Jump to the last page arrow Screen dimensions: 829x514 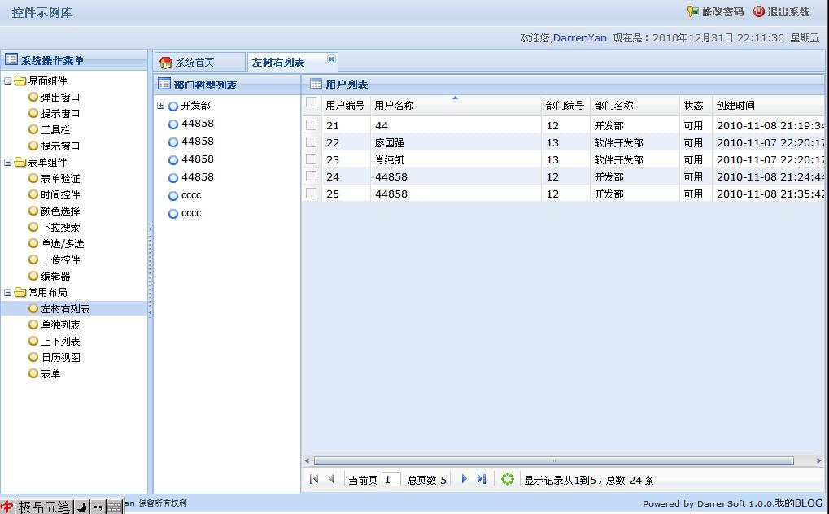click(x=482, y=480)
